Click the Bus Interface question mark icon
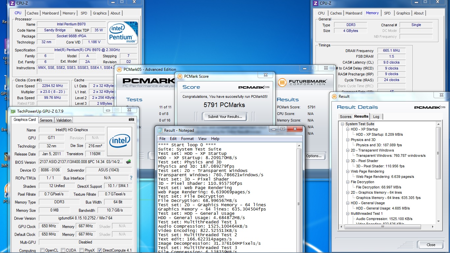This screenshot has height=253, width=450. click(131, 178)
